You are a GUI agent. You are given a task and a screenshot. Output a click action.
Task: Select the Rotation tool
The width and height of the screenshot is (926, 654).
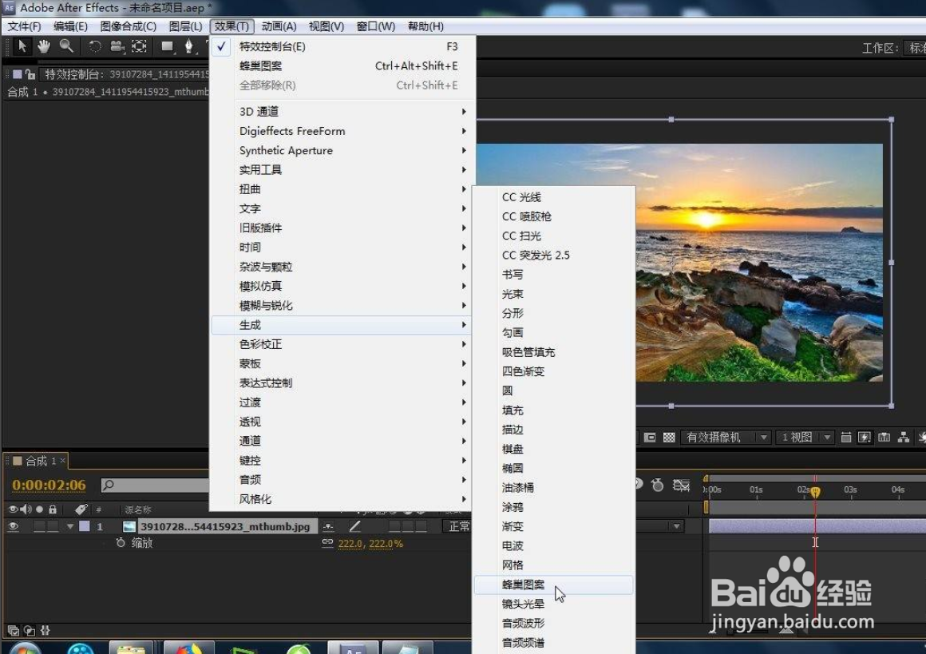pyautogui.click(x=94, y=46)
